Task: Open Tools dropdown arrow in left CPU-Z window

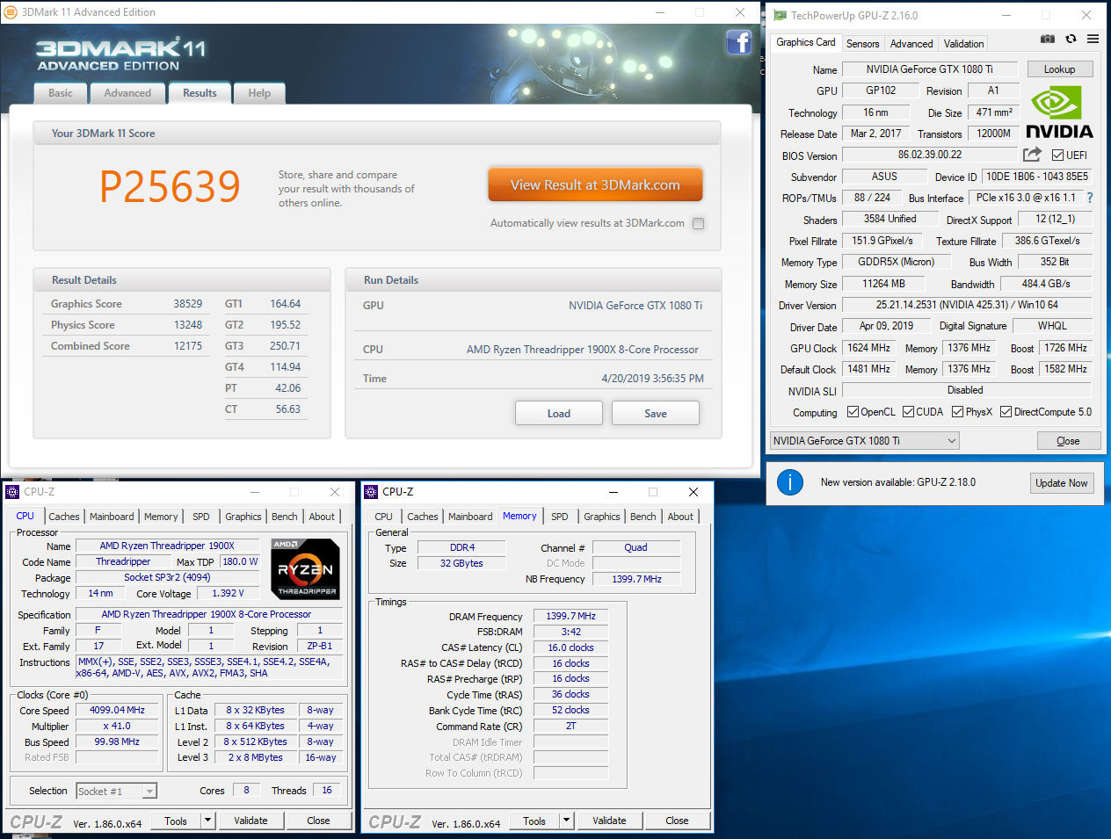Action: (x=208, y=821)
